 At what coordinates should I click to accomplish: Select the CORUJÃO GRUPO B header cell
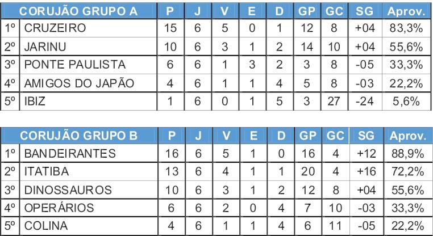(79, 136)
